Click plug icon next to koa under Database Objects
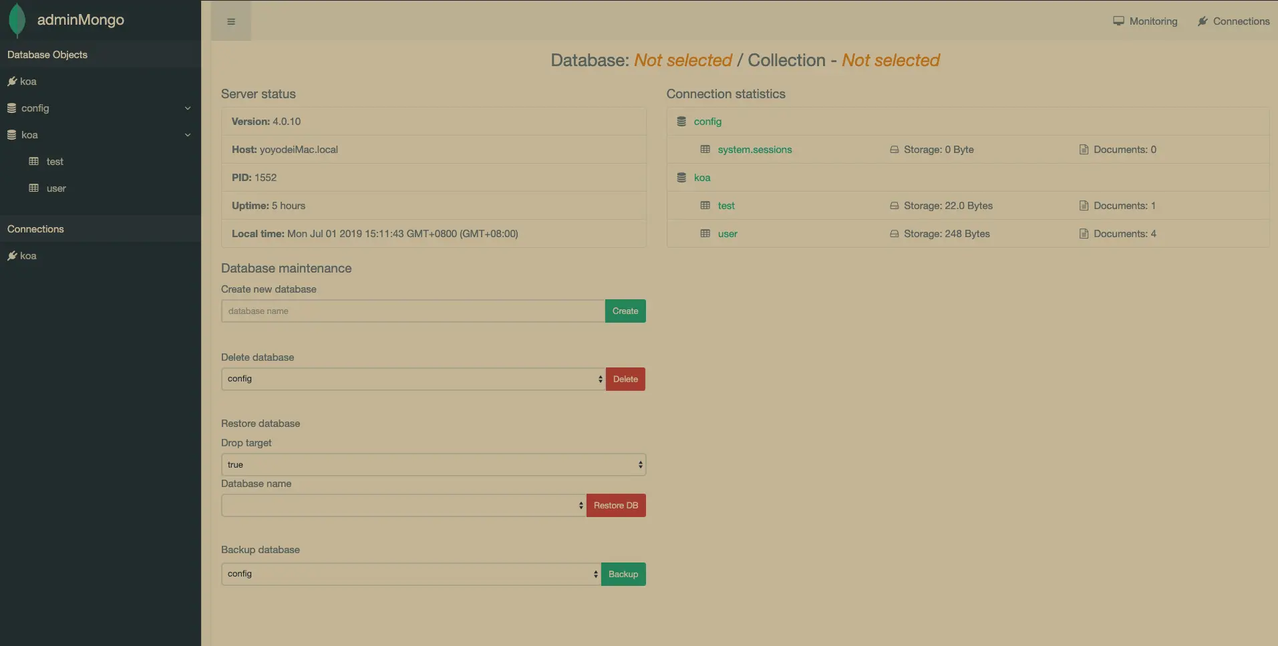This screenshot has width=1278, height=646. point(12,82)
